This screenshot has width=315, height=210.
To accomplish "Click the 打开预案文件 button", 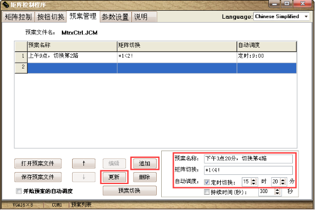I will click(x=38, y=164).
